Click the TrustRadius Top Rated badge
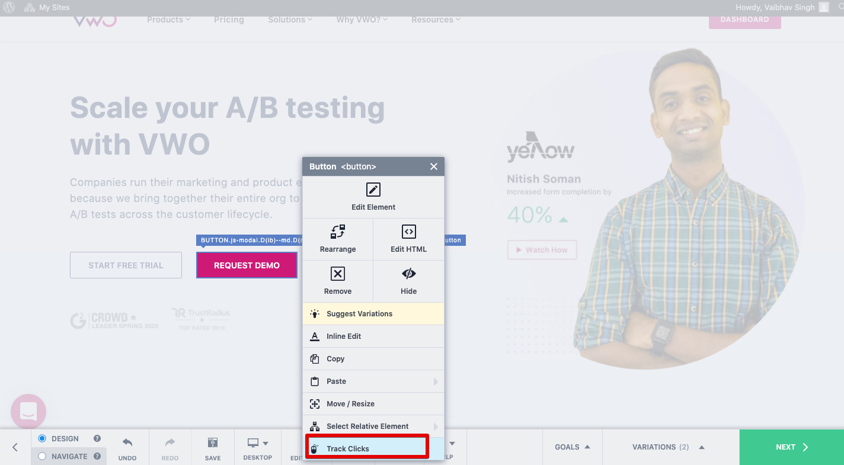This screenshot has height=465, width=844. (x=200, y=319)
